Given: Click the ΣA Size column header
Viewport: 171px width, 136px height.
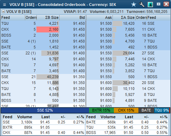Looking at the screenshot, I should coord(124,17).
